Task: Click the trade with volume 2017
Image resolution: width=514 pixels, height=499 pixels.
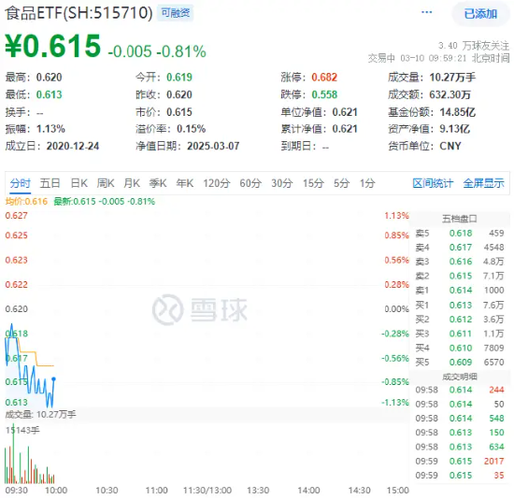Action: [x=460, y=461]
